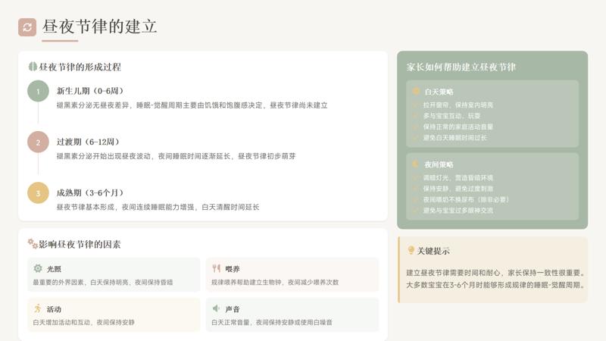Click the 成熟期（3-6个月）heading

89,192
